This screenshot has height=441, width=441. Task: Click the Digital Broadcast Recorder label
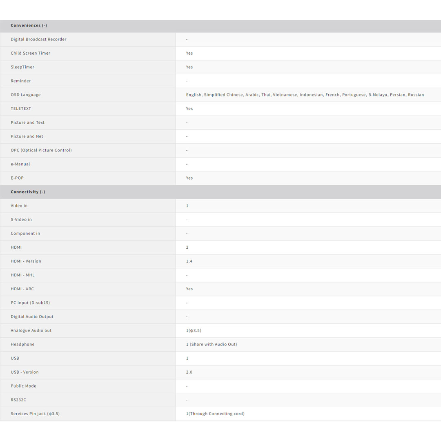[38, 39]
